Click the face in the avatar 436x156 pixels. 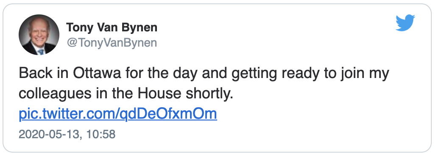pos(38,31)
